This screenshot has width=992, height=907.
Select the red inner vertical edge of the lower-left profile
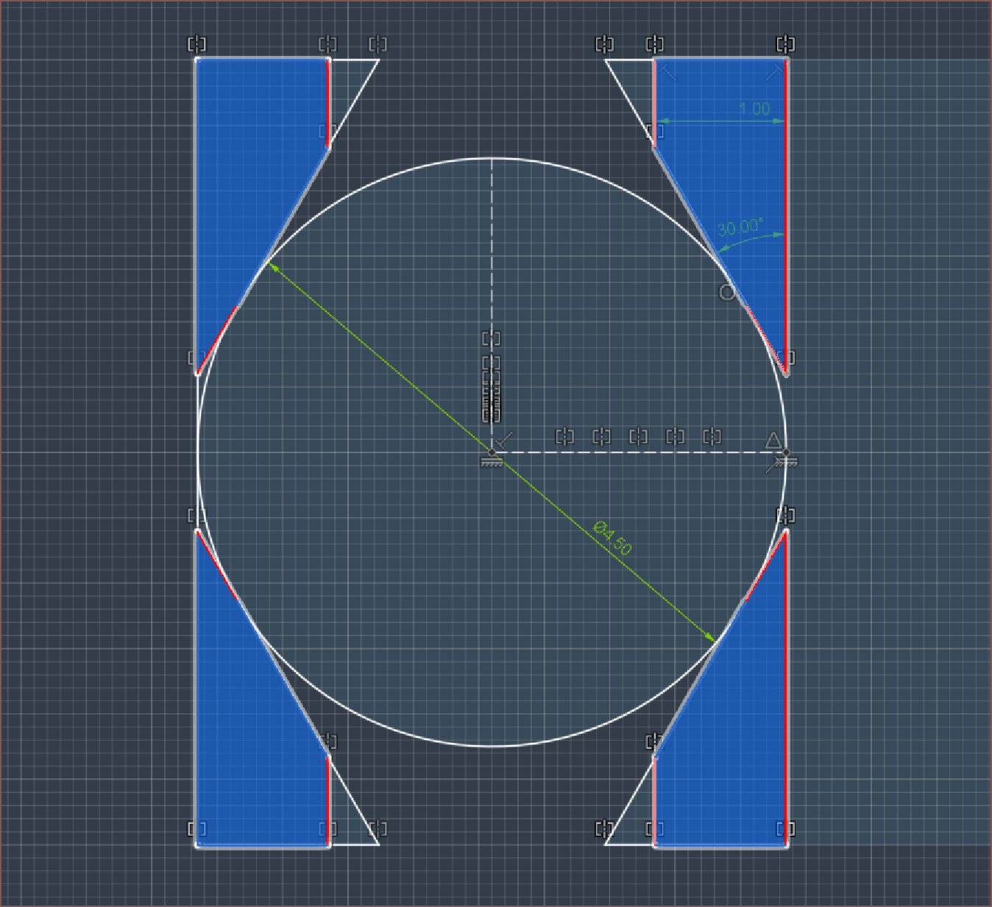coord(328,800)
